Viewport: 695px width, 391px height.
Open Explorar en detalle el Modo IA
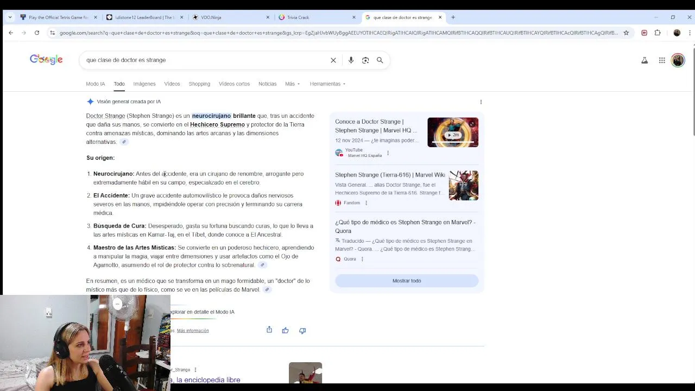pos(202,312)
